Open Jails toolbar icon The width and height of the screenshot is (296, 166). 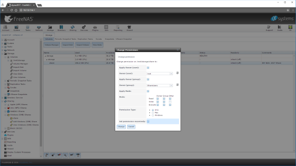pyautogui.click(x=106, y=28)
